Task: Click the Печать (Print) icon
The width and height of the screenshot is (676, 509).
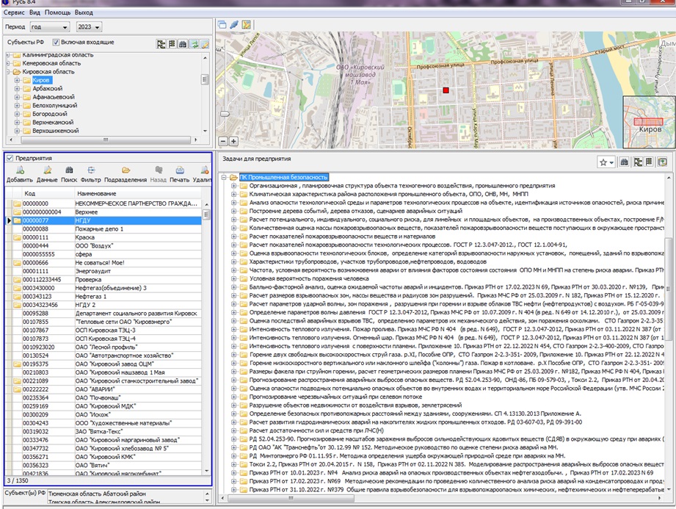Action: (179, 171)
